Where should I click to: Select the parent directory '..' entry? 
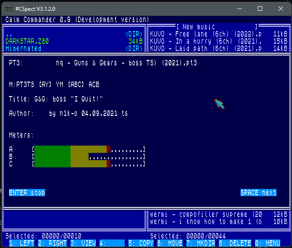(x=74, y=34)
